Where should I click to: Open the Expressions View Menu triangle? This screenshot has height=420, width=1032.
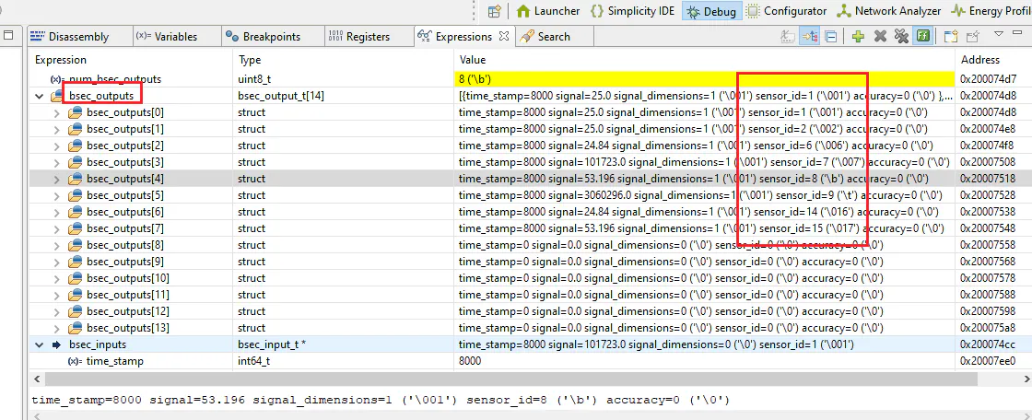click(x=999, y=33)
